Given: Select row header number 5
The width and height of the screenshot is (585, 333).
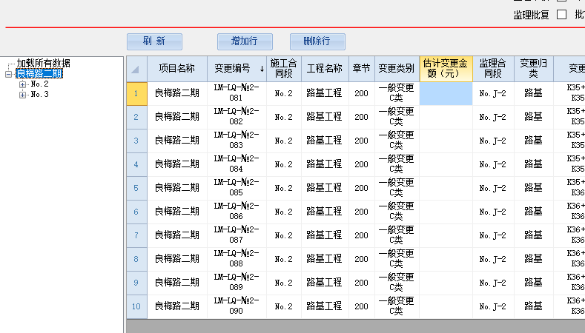Looking at the screenshot, I should click(x=136, y=188).
